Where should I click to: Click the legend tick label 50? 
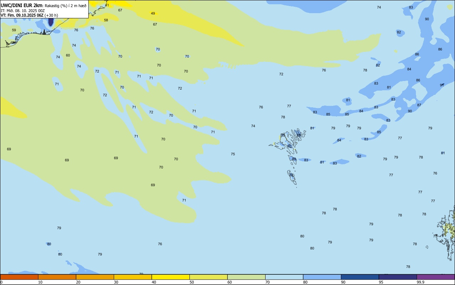(192, 282)
